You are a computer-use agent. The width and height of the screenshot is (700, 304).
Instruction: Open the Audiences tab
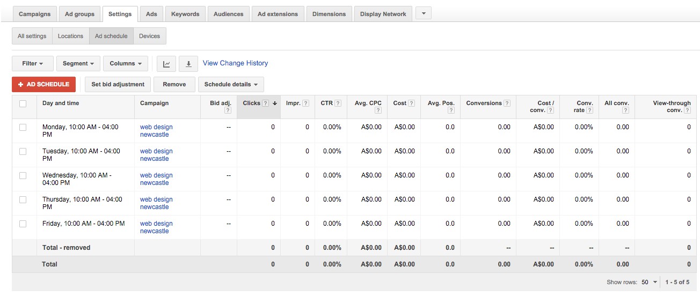229,14
